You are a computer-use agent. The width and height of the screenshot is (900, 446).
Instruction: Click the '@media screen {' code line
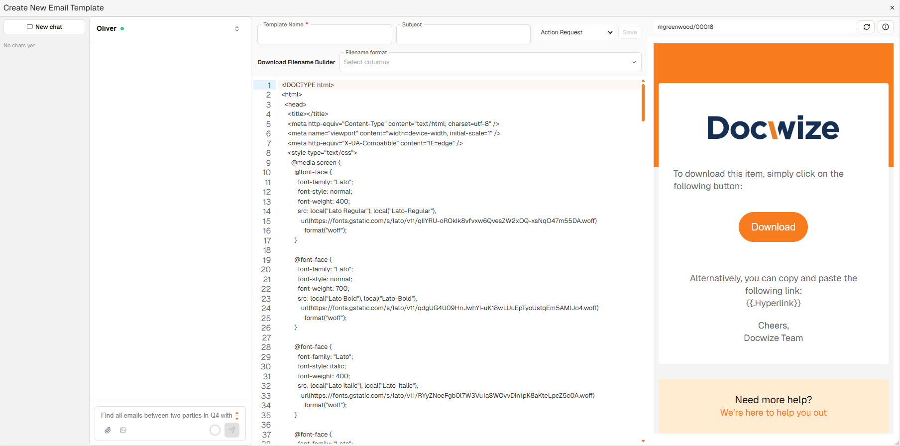tap(316, 163)
